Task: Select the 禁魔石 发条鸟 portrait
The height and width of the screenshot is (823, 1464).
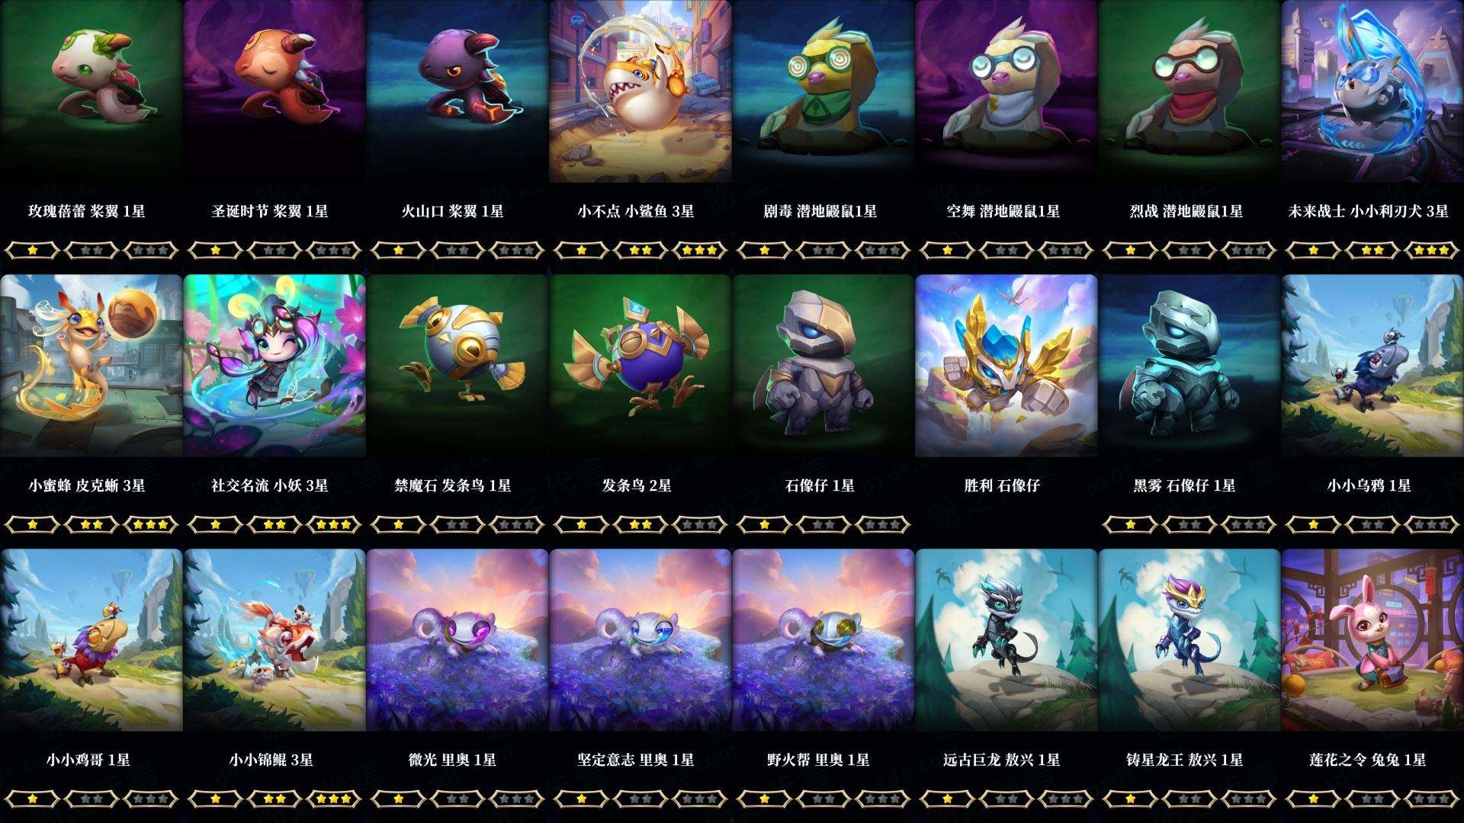Action: (x=457, y=366)
